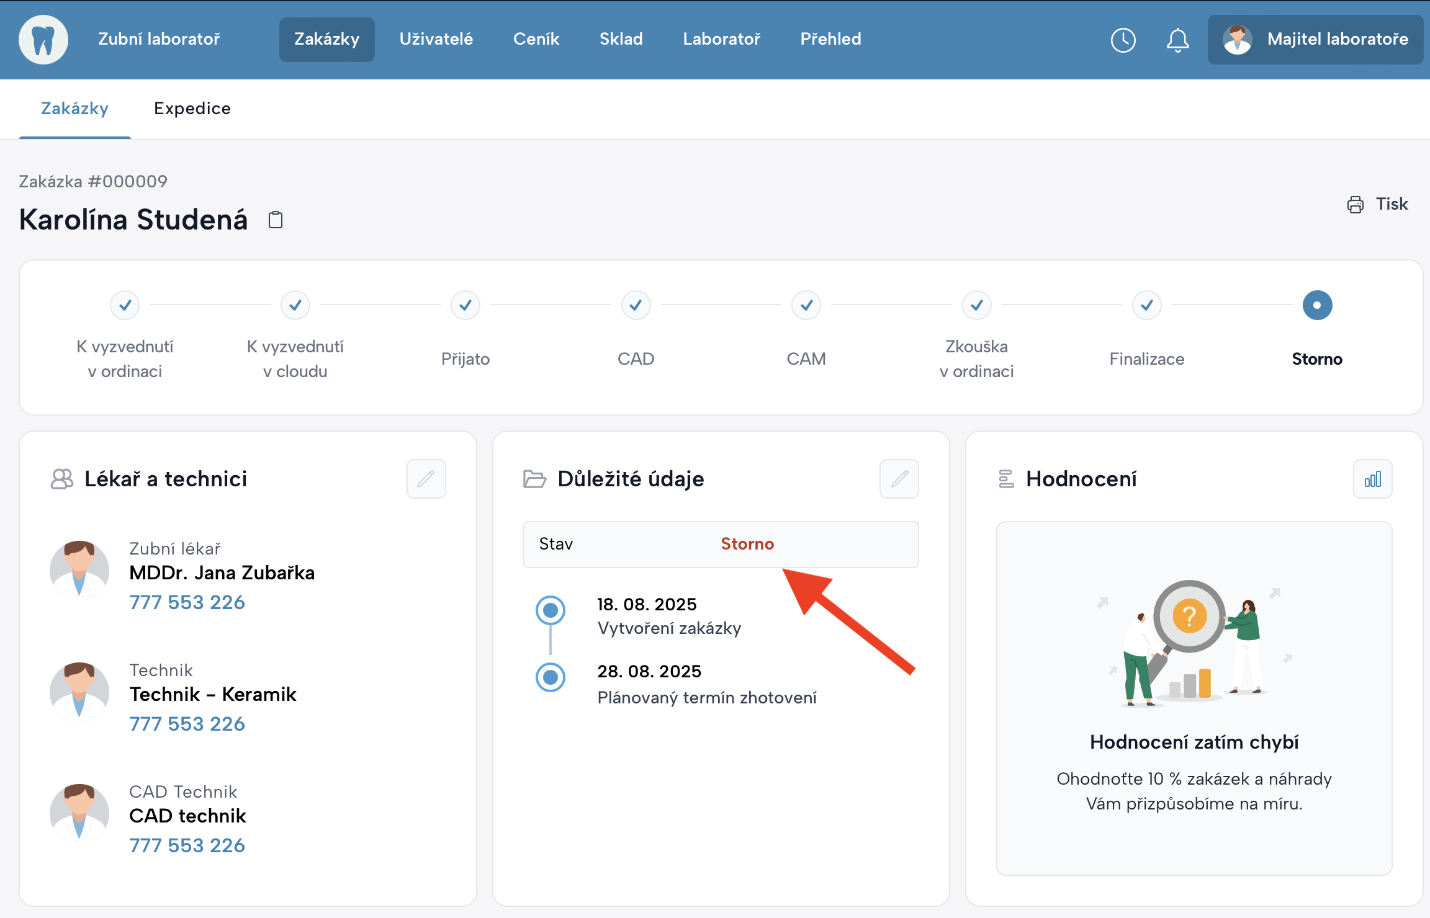Open the Majitel laboratoře user menu

click(x=1315, y=40)
